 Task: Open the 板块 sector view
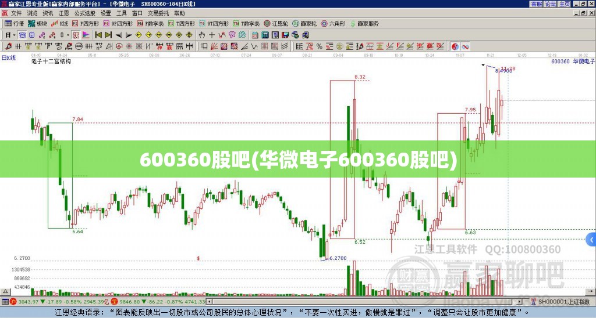click(38, 23)
